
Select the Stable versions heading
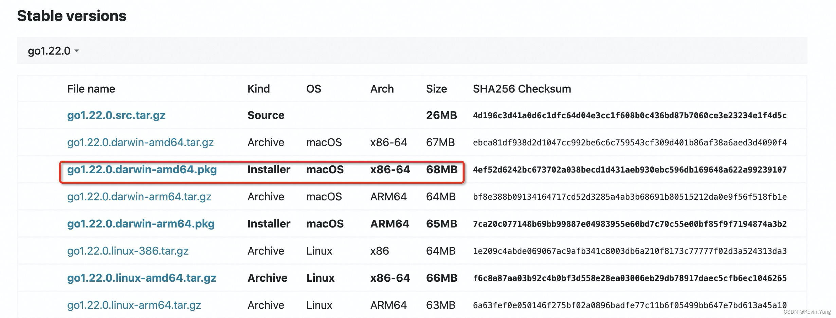72,16
